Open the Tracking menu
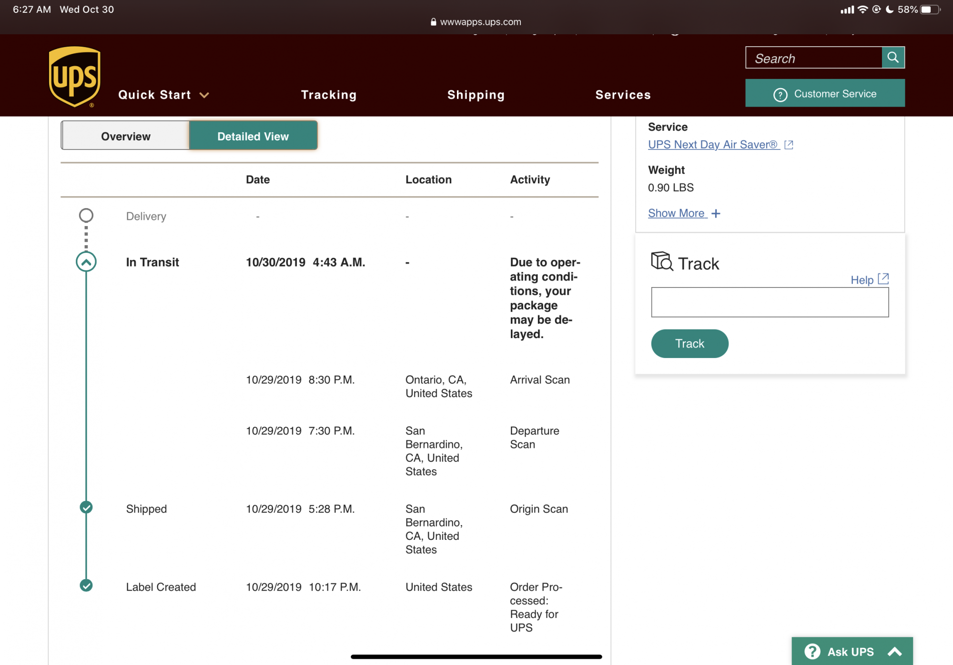This screenshot has height=665, width=953. pos(329,95)
